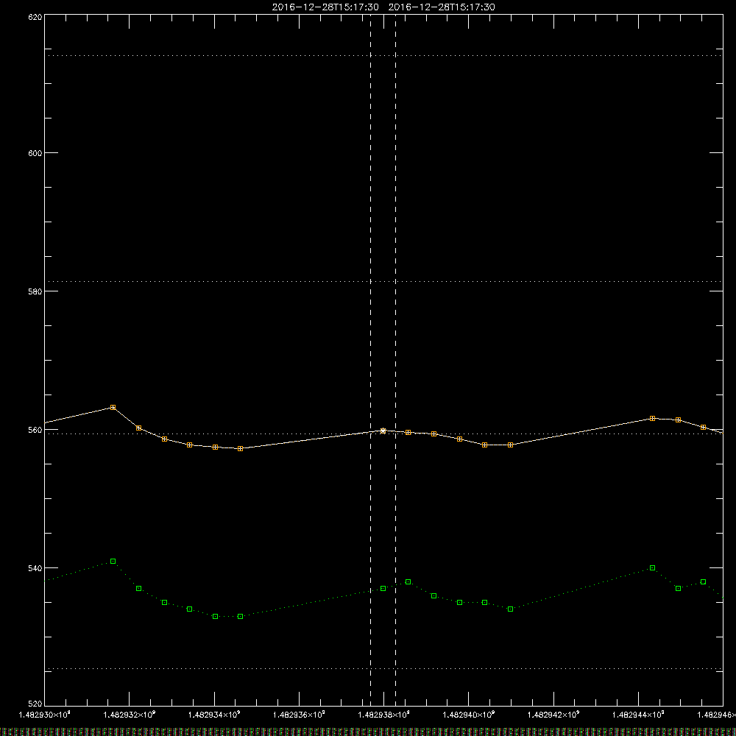Select the green data point between the dashed lines
Viewport: 736px width, 736px height.
(383, 589)
